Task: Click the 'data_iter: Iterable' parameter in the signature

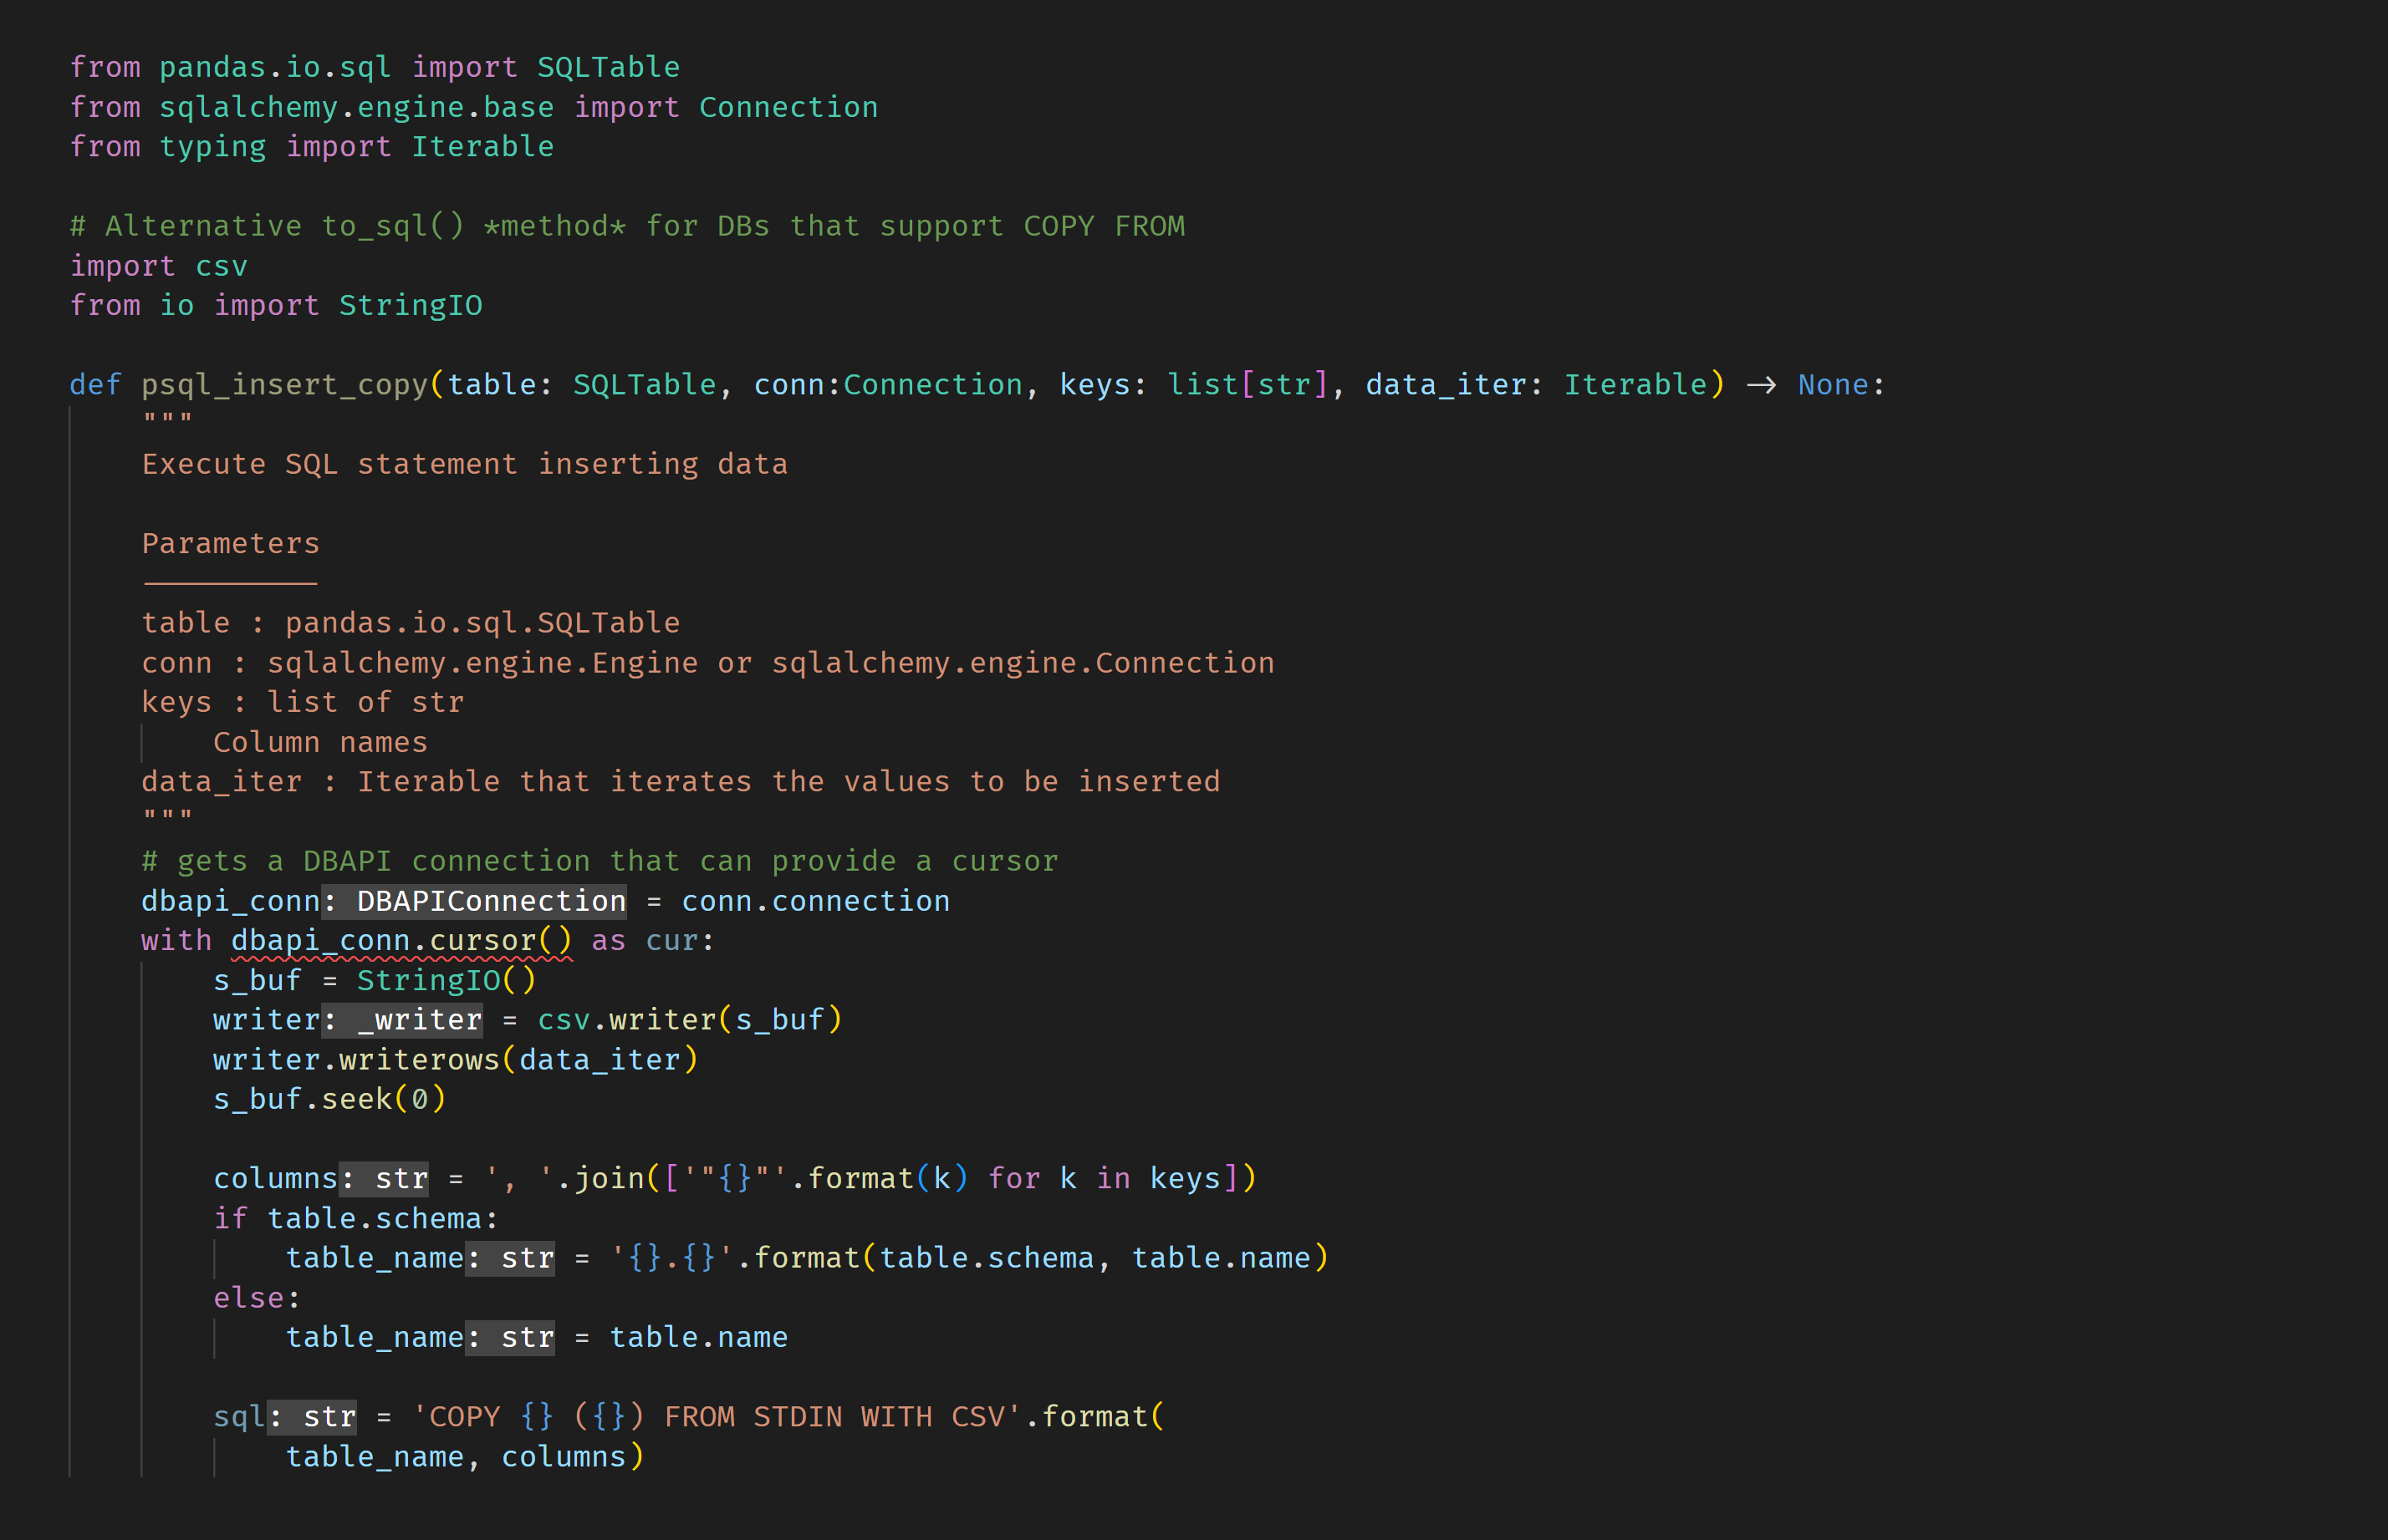Action: pyautogui.click(x=1536, y=385)
